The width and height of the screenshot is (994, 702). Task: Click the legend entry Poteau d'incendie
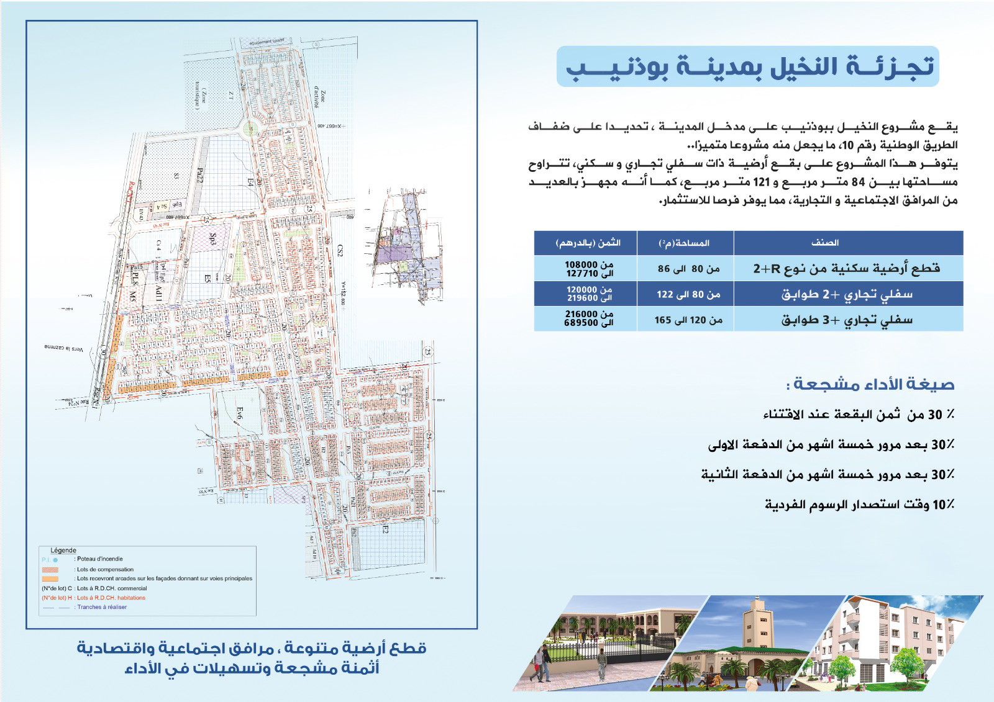click(99, 559)
